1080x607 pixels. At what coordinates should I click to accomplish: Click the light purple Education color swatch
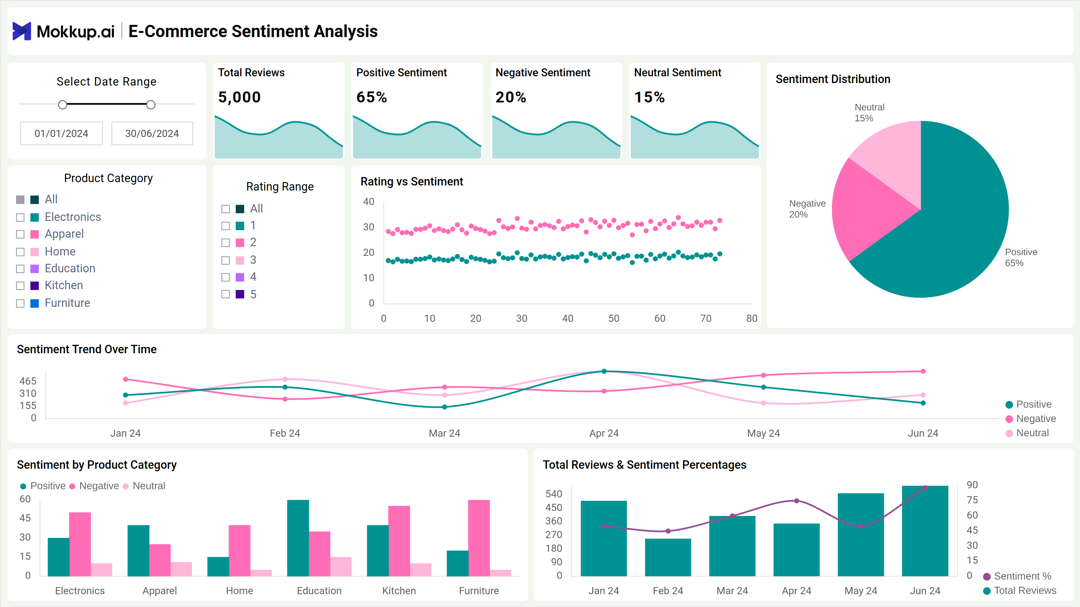35,269
